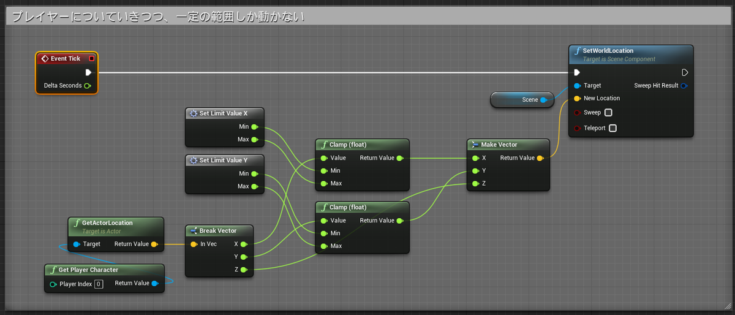Enable the Sweep checkbox
Screen dimensions: 735x315
click(608, 113)
